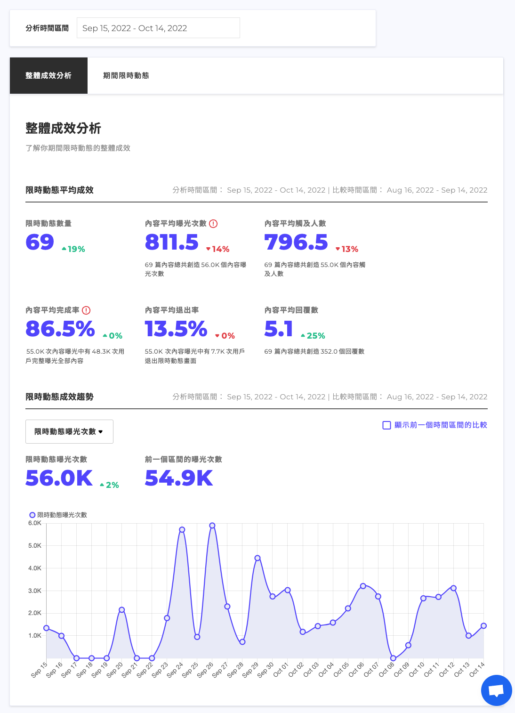Click the 限時動態平均成效 section heading
The width and height of the screenshot is (515, 713).
60,190
